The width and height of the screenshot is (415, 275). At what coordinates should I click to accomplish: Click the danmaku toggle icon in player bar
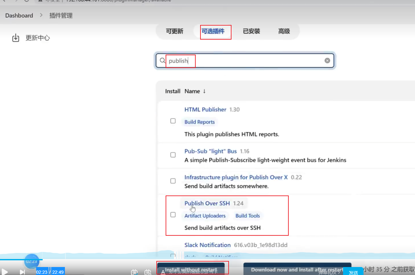pos(134,272)
